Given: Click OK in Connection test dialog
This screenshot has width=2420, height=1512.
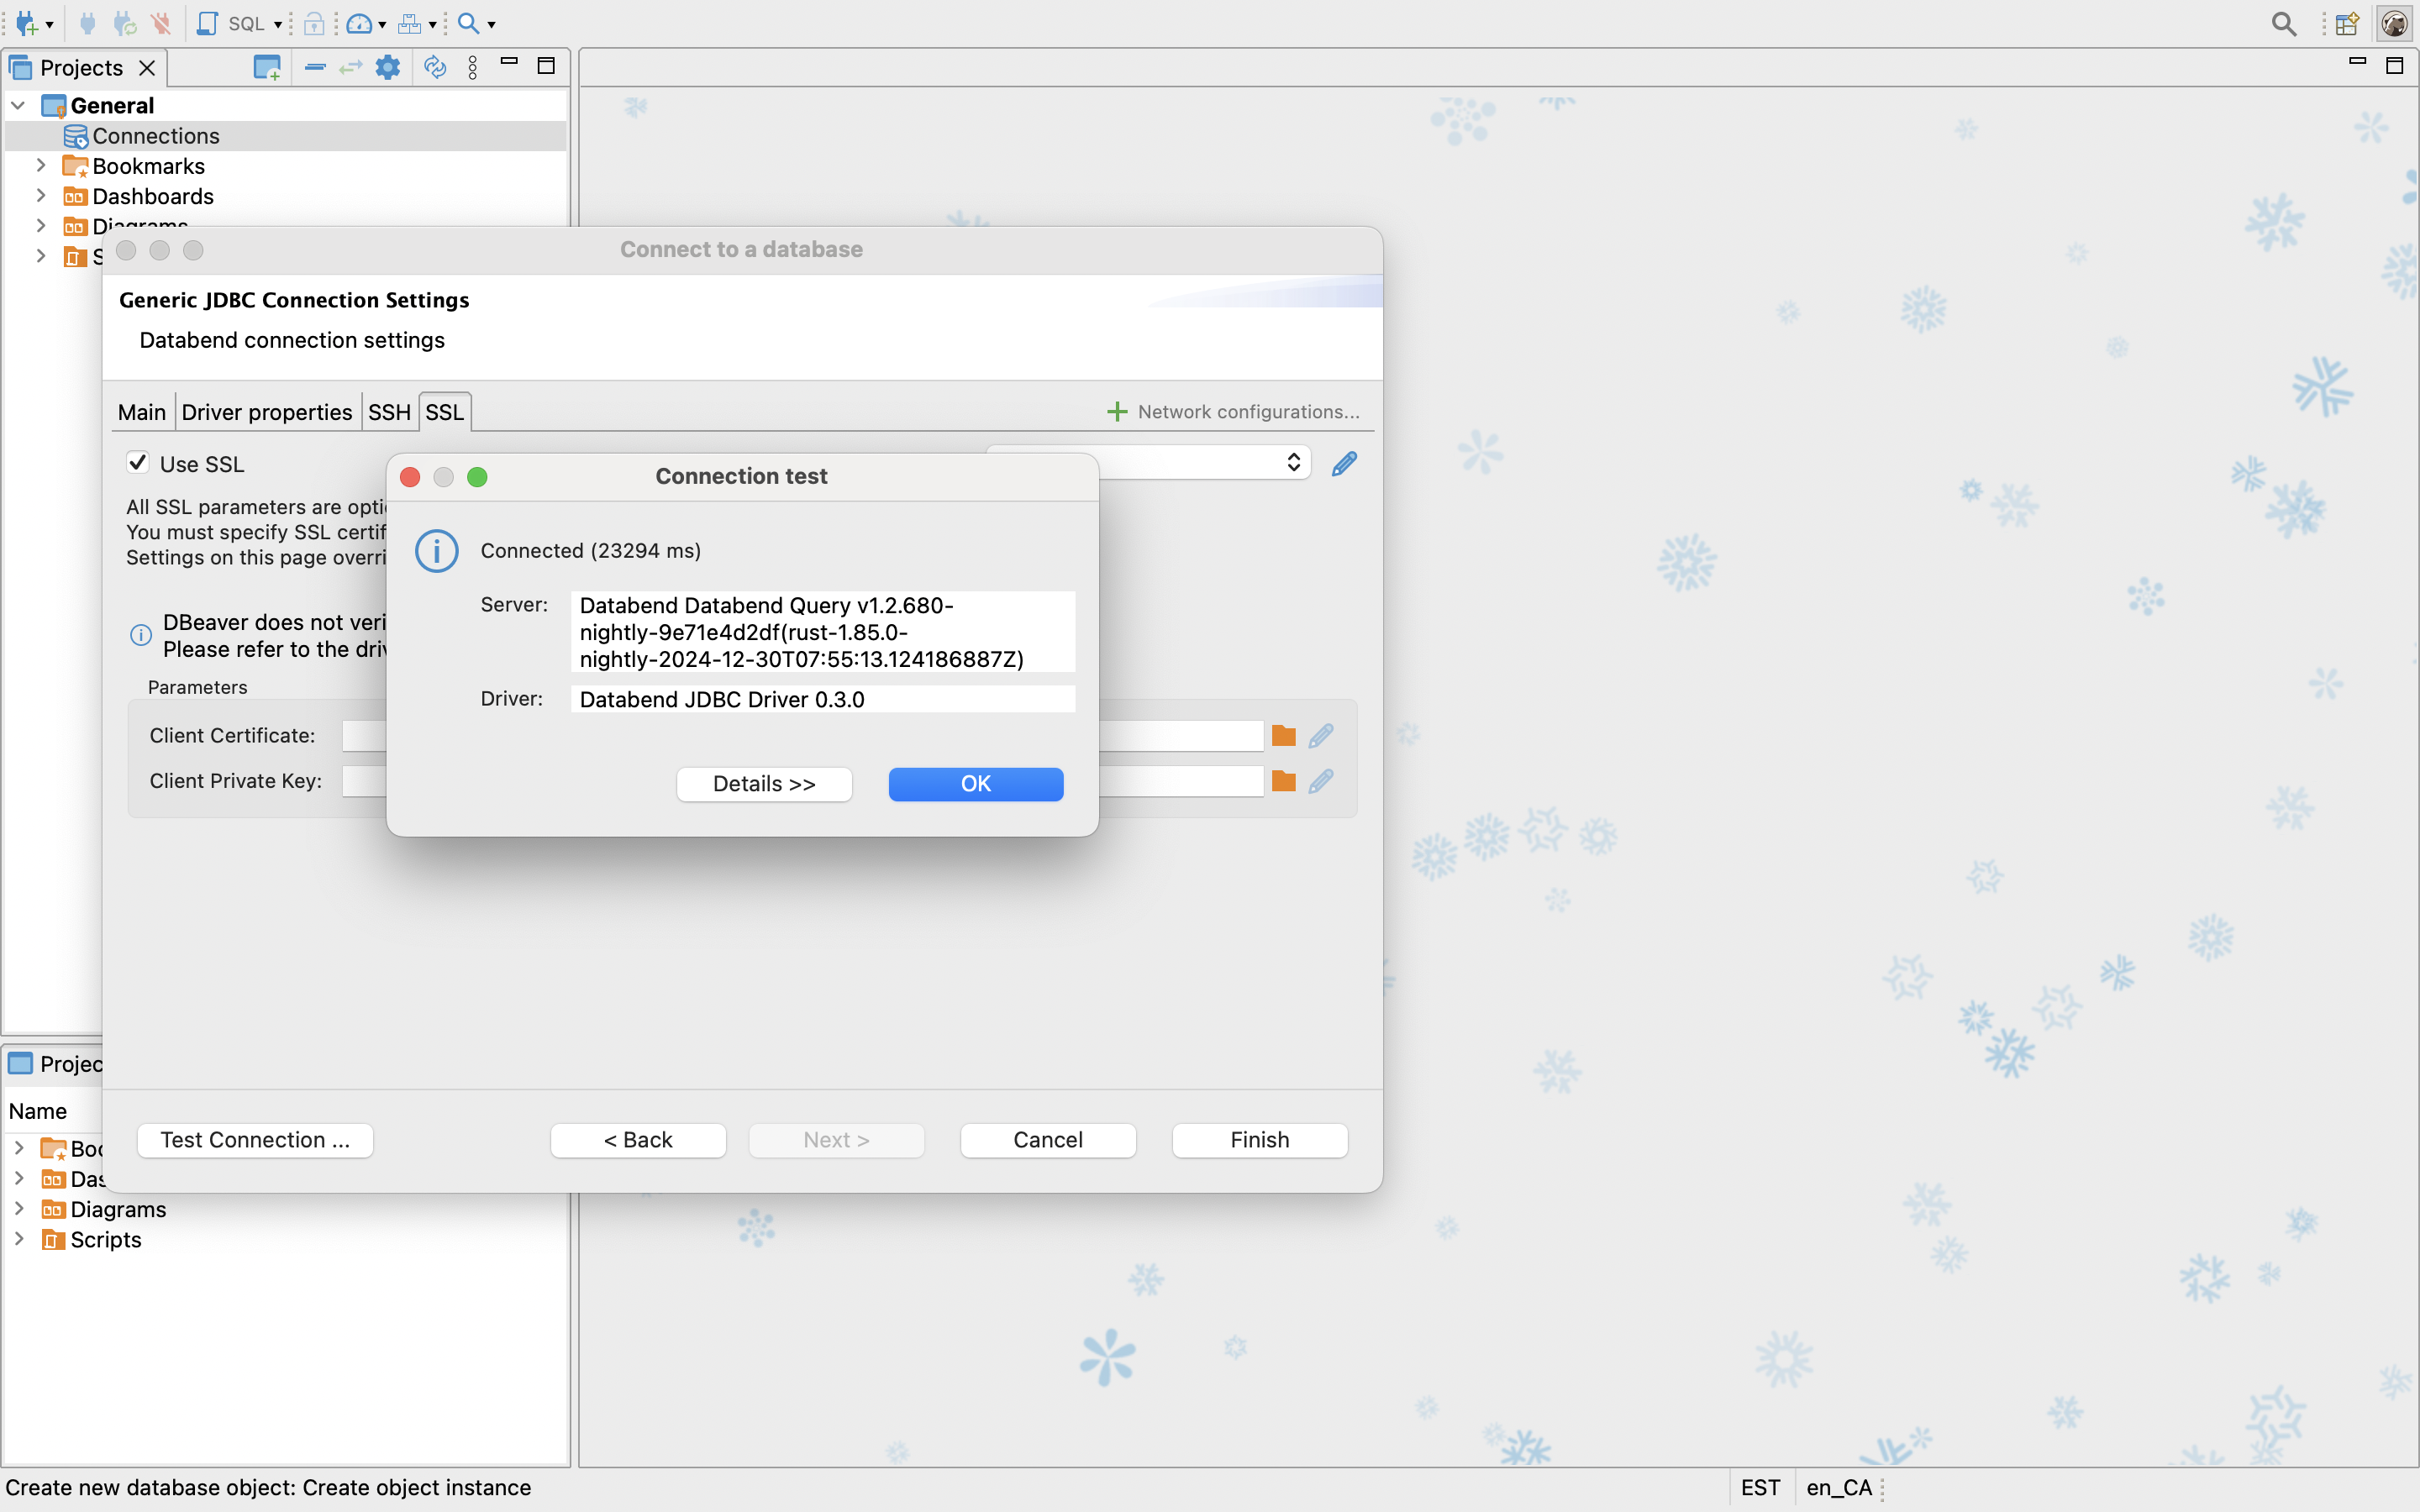Looking at the screenshot, I should (976, 784).
